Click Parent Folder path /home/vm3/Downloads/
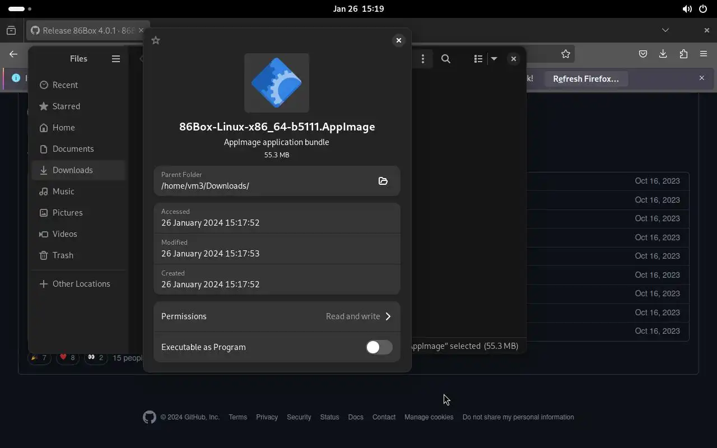Viewport: 717px width, 448px height. click(205, 186)
